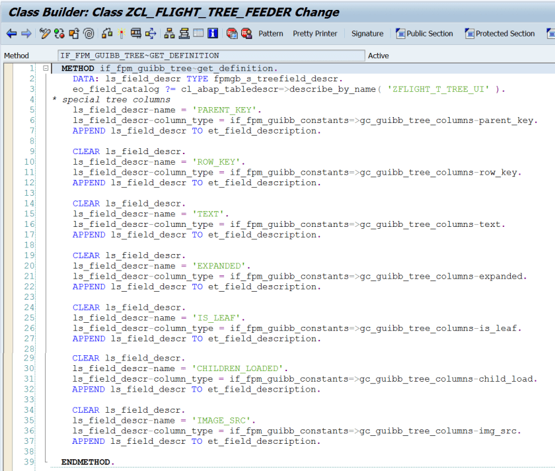Toggle Display/Change mode pencil icon
Viewport: 555px width, 471px height.
coord(45,34)
